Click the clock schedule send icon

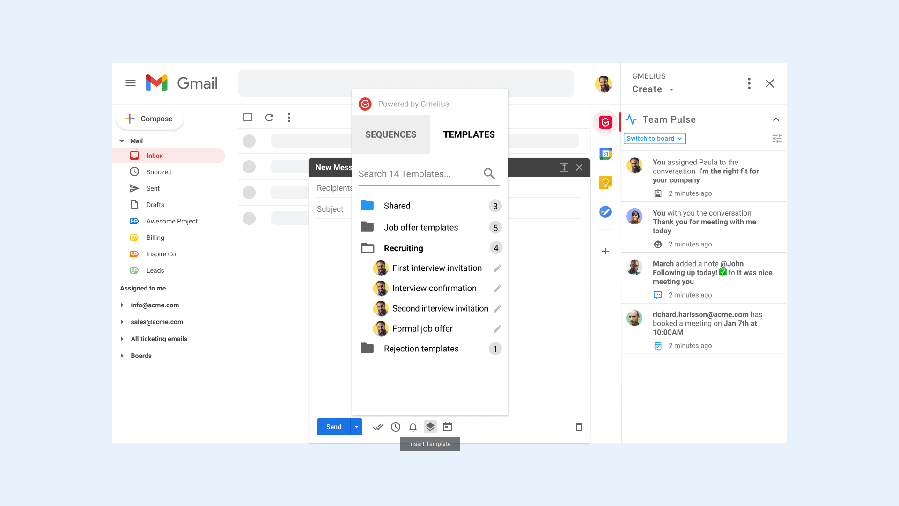396,427
